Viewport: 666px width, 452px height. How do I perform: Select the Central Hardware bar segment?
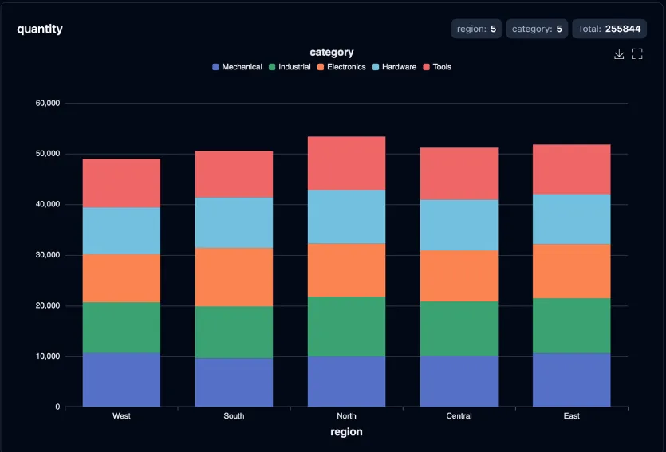click(459, 226)
